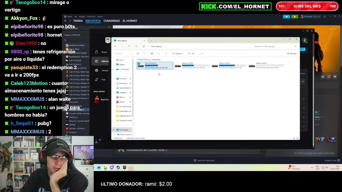Toggle the Detalles pane
The image size is (342, 192).
(292, 54)
